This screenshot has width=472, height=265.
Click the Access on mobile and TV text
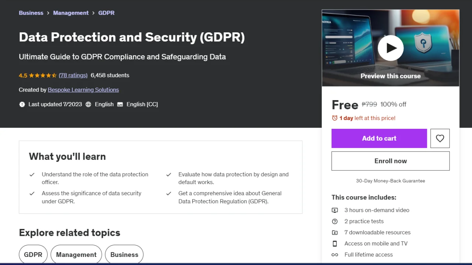[x=376, y=243]
